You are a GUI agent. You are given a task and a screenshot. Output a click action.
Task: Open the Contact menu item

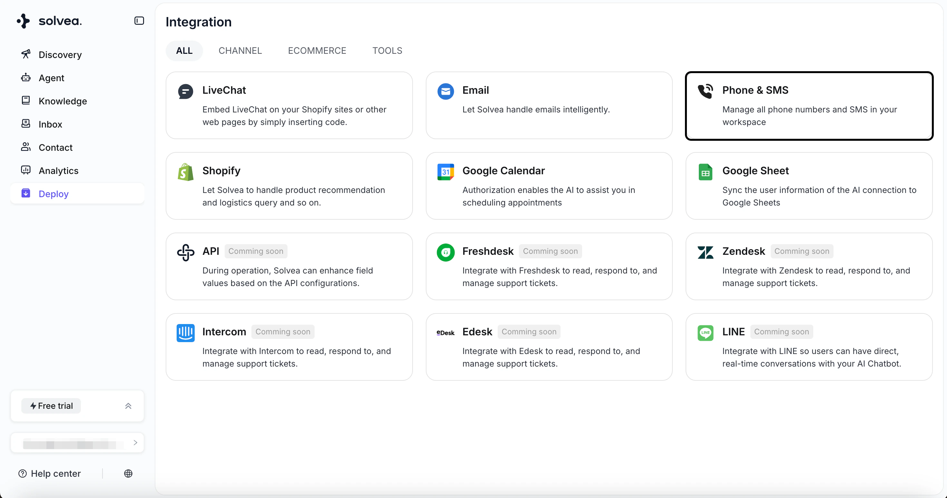tap(55, 147)
